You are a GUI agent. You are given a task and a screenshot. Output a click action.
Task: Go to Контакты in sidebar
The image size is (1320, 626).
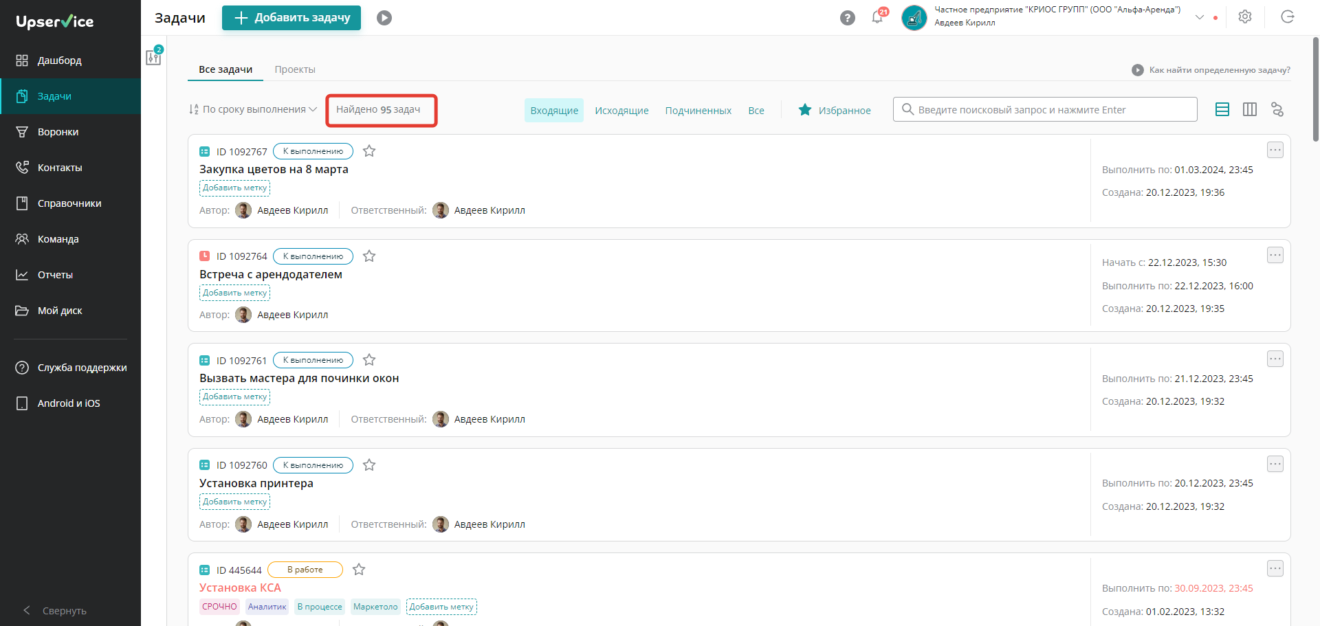[x=70, y=168]
